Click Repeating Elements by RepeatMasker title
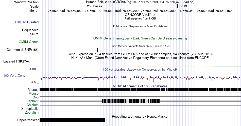241x126 pixels. [x=140, y=116]
